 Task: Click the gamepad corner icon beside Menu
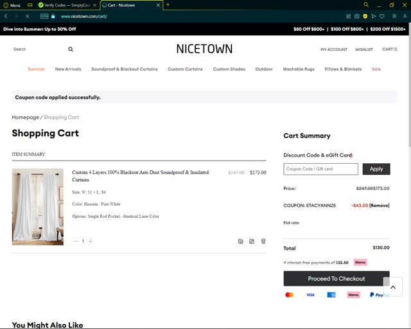click(30, 5)
